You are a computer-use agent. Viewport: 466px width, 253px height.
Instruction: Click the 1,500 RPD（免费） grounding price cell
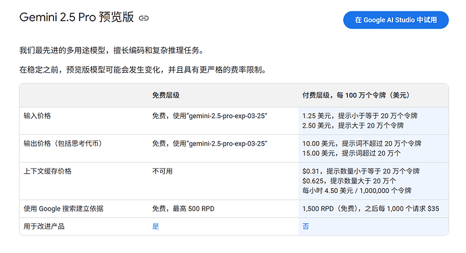(371, 208)
